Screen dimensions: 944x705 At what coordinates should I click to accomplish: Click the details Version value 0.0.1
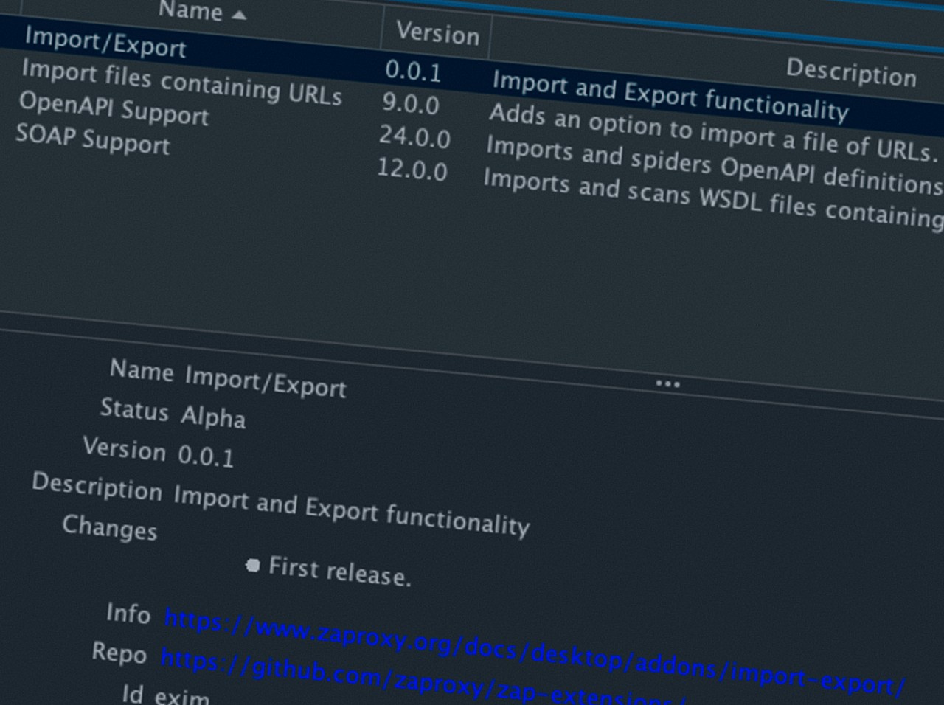pyautogui.click(x=206, y=456)
